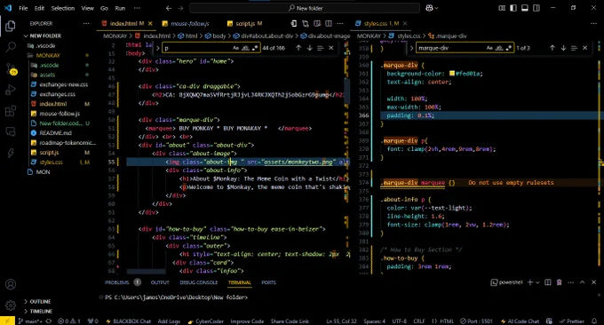Open the Explorer view in activity bar
The height and width of the screenshot is (325, 604).
point(11,26)
